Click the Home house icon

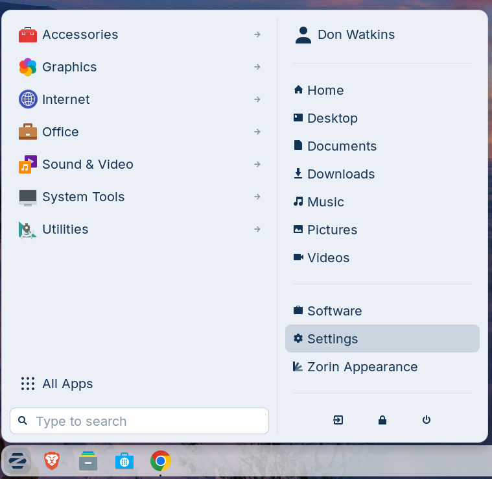[298, 90]
